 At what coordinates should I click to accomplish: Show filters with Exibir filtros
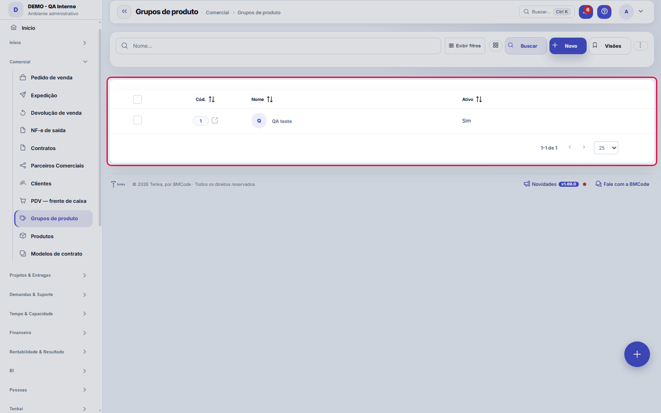point(465,46)
